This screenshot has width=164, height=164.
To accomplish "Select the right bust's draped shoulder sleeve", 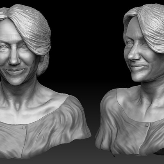I will click(108, 116).
